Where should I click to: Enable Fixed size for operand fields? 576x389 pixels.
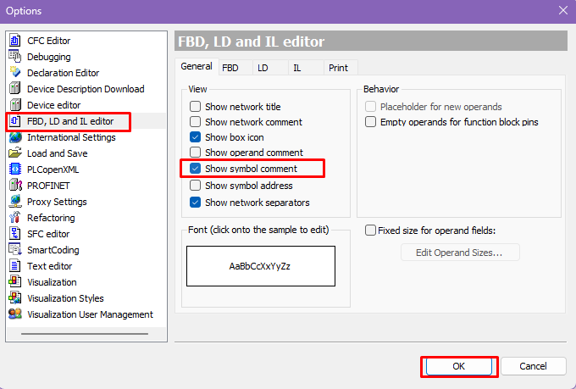point(371,231)
